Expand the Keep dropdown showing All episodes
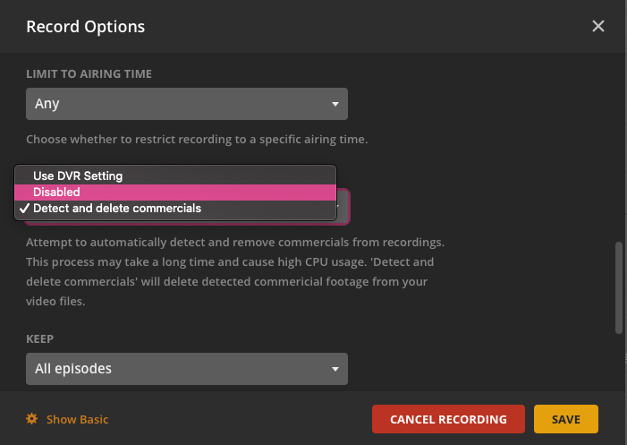 tap(186, 369)
